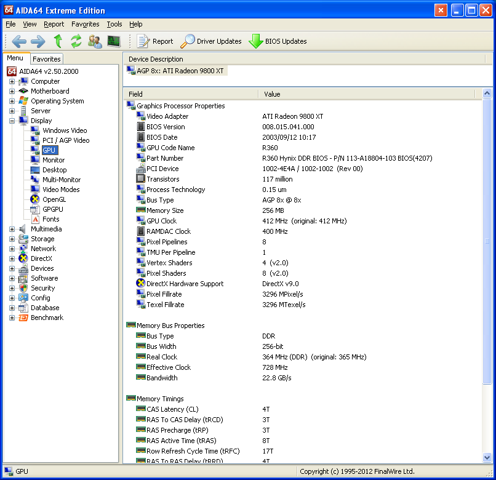Open the Favorites menu

[85, 24]
